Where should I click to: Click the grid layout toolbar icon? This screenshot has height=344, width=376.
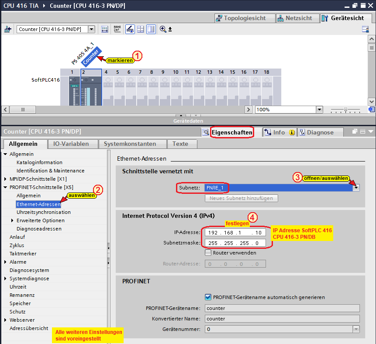(141, 29)
